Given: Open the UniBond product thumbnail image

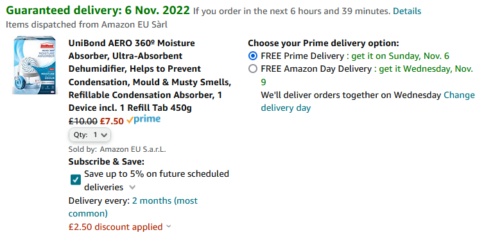Looking at the screenshot, I should coord(35,65).
